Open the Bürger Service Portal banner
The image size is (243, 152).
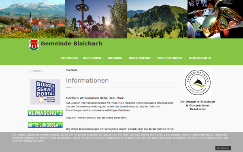(x=45, y=92)
